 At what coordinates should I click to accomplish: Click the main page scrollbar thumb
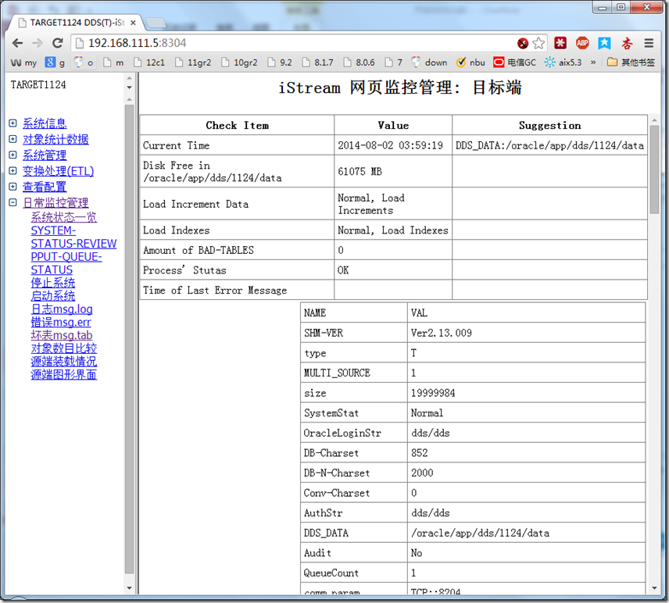[654, 169]
